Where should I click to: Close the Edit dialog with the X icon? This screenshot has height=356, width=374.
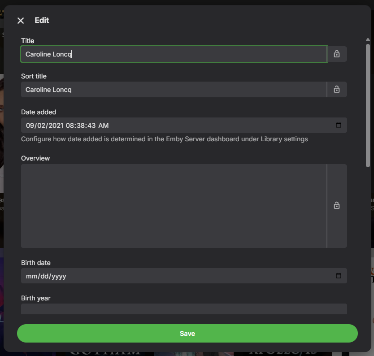click(21, 21)
